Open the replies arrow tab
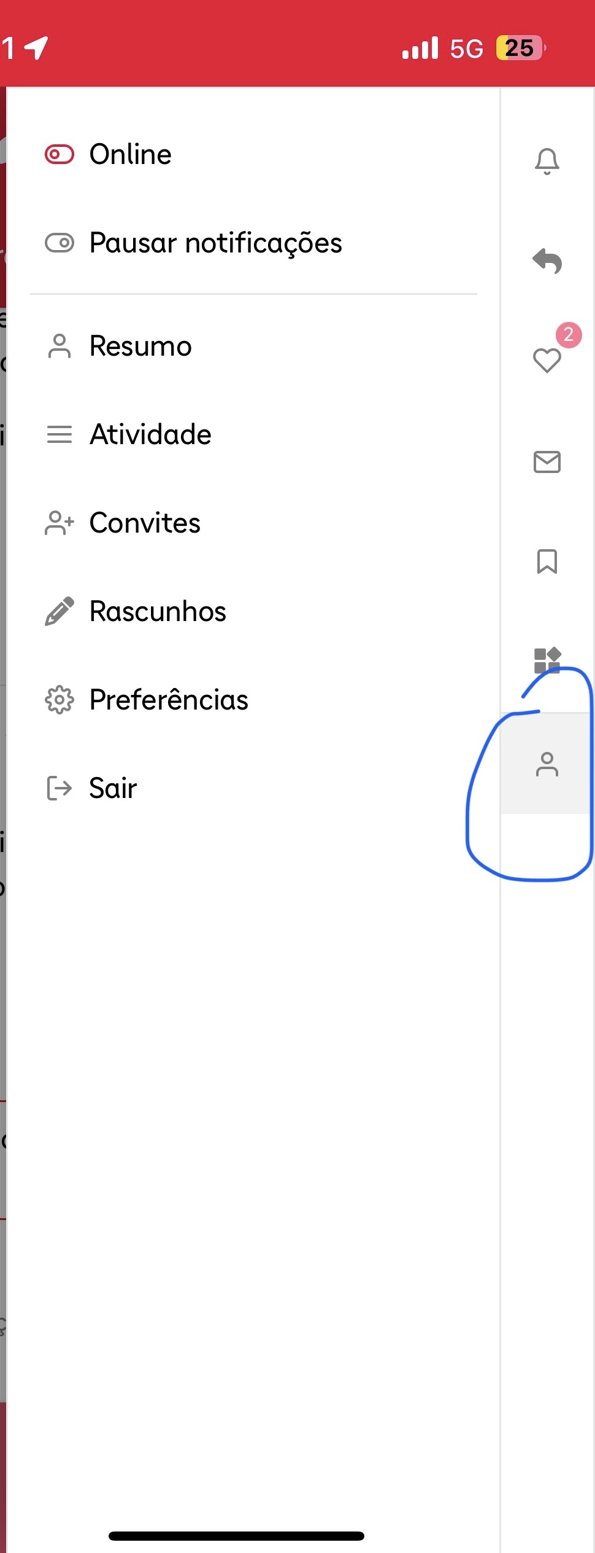This screenshot has height=1553, width=595. tap(547, 261)
